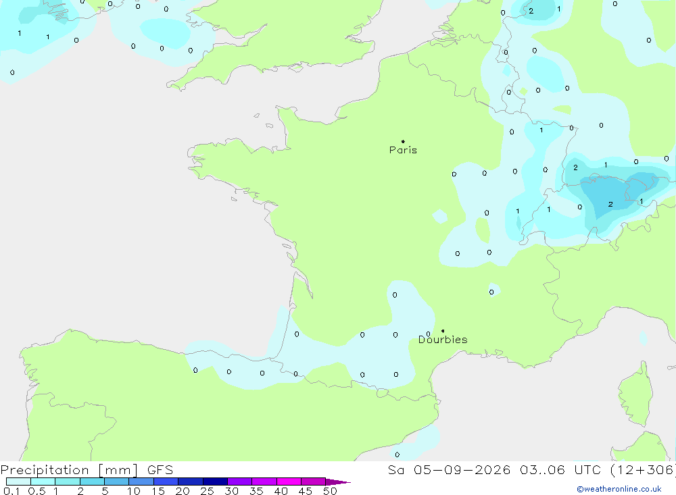The width and height of the screenshot is (676, 495).
Task: Select the 15–20 mm legend swatch
Action: pyautogui.click(x=166, y=481)
